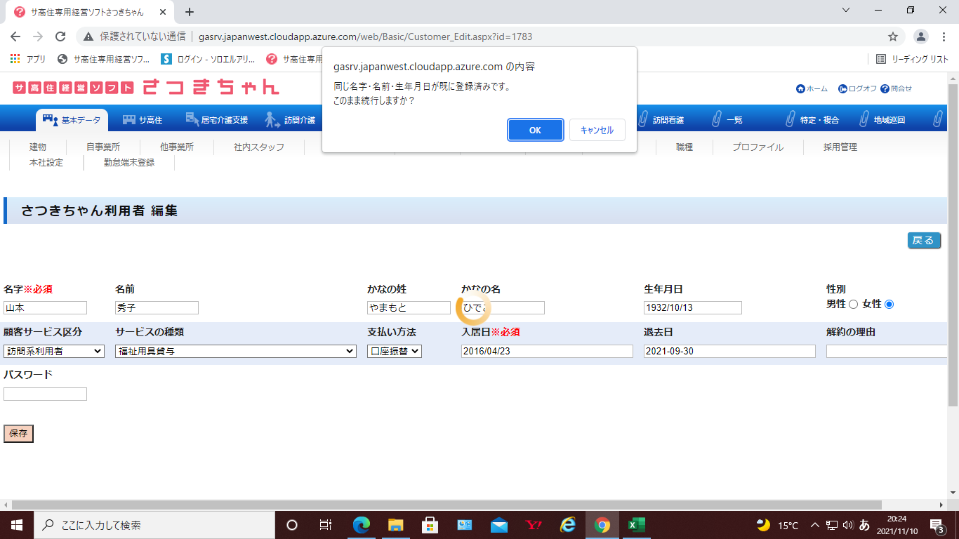Image resolution: width=959 pixels, height=539 pixels.
Task: Expand the サービスの種類 dropdown
Action: [x=235, y=351]
